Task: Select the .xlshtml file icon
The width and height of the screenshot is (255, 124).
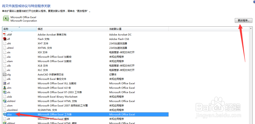Action: [x=5, y=101]
